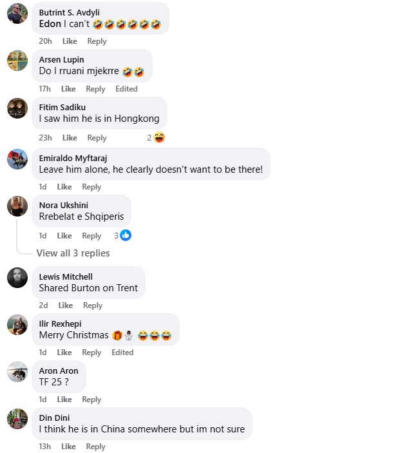This screenshot has width=420, height=453.
Task: Click Butrint S. Avdyli's profile picture
Action: pos(17,14)
